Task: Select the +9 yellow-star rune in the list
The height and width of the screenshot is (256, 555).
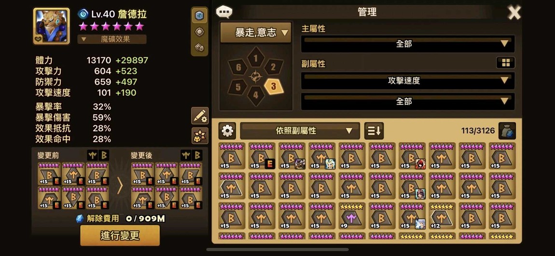Action: pyautogui.click(x=351, y=216)
